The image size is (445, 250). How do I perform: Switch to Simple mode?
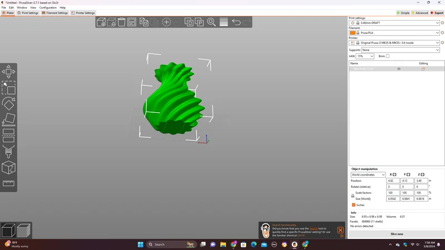pyautogui.click(x=403, y=13)
